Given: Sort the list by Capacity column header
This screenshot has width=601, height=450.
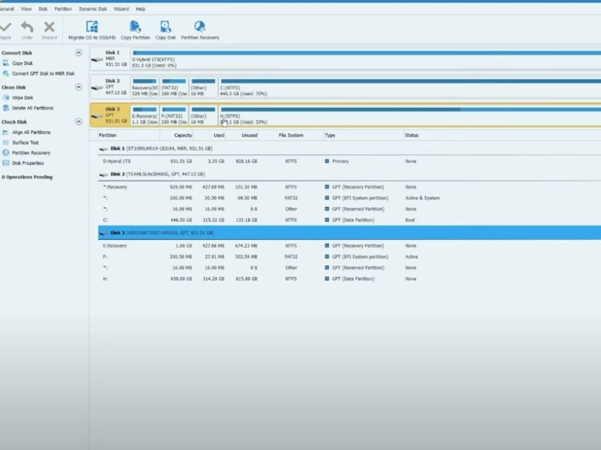Looking at the screenshot, I should point(183,136).
